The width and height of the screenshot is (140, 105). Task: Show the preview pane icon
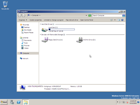[x=119, y=20]
